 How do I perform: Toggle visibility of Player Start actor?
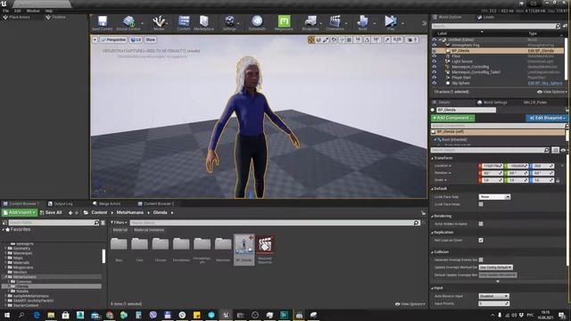tap(434, 78)
